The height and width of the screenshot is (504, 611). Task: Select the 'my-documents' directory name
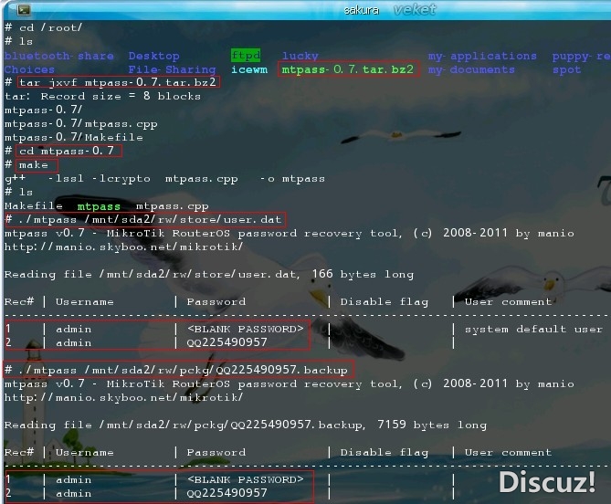[x=471, y=69]
